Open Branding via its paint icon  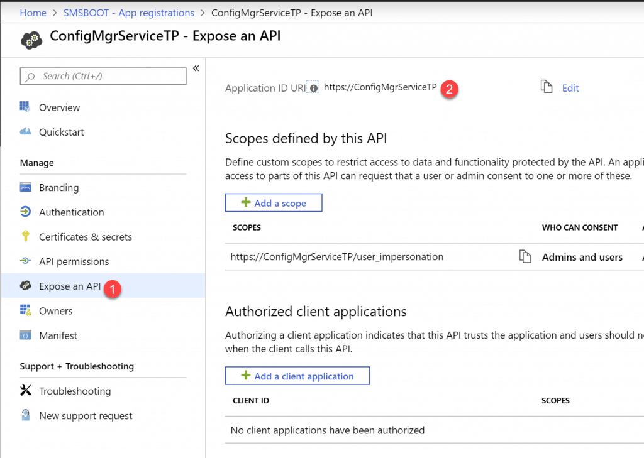[26, 187]
